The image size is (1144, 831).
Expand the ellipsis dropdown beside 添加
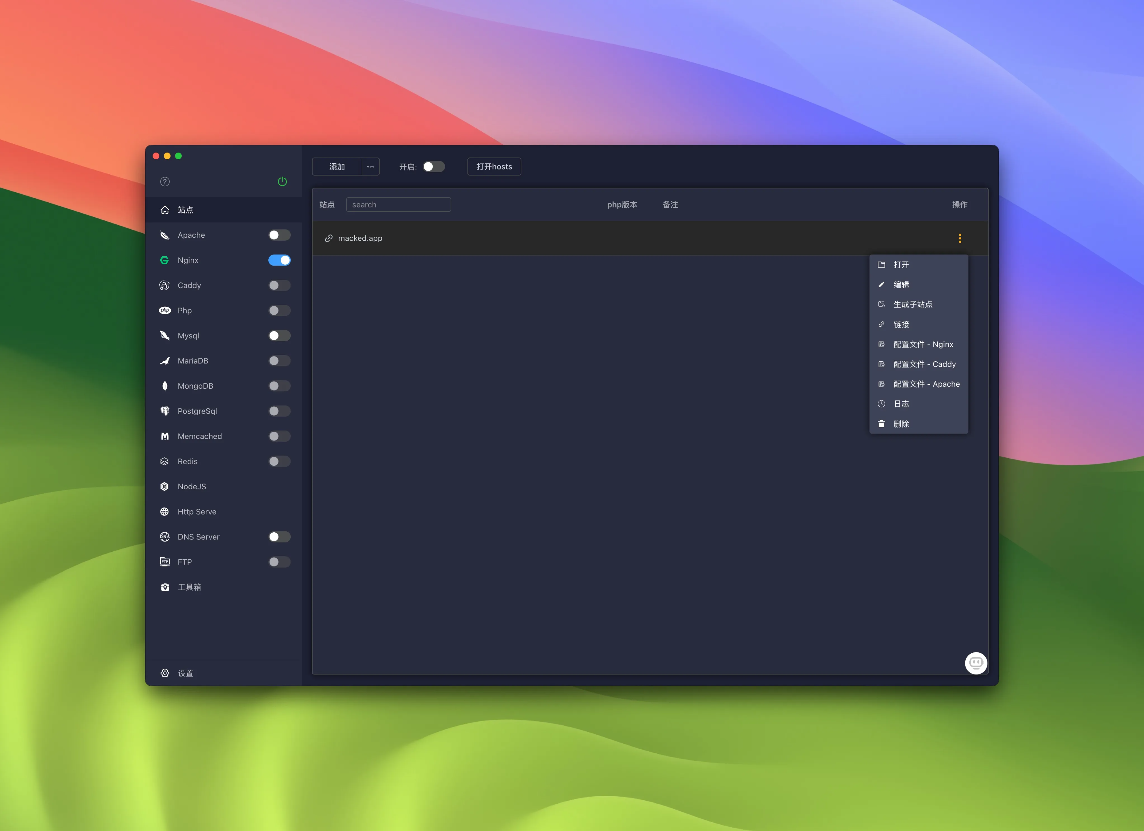tap(371, 167)
